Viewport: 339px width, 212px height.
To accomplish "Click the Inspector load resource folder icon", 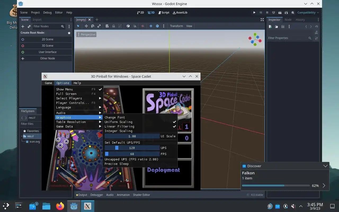I will [276, 26].
